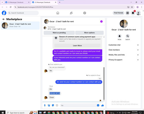Record a voice clip with microphone icon
The height and width of the screenshot is (114, 144).
point(45,105)
